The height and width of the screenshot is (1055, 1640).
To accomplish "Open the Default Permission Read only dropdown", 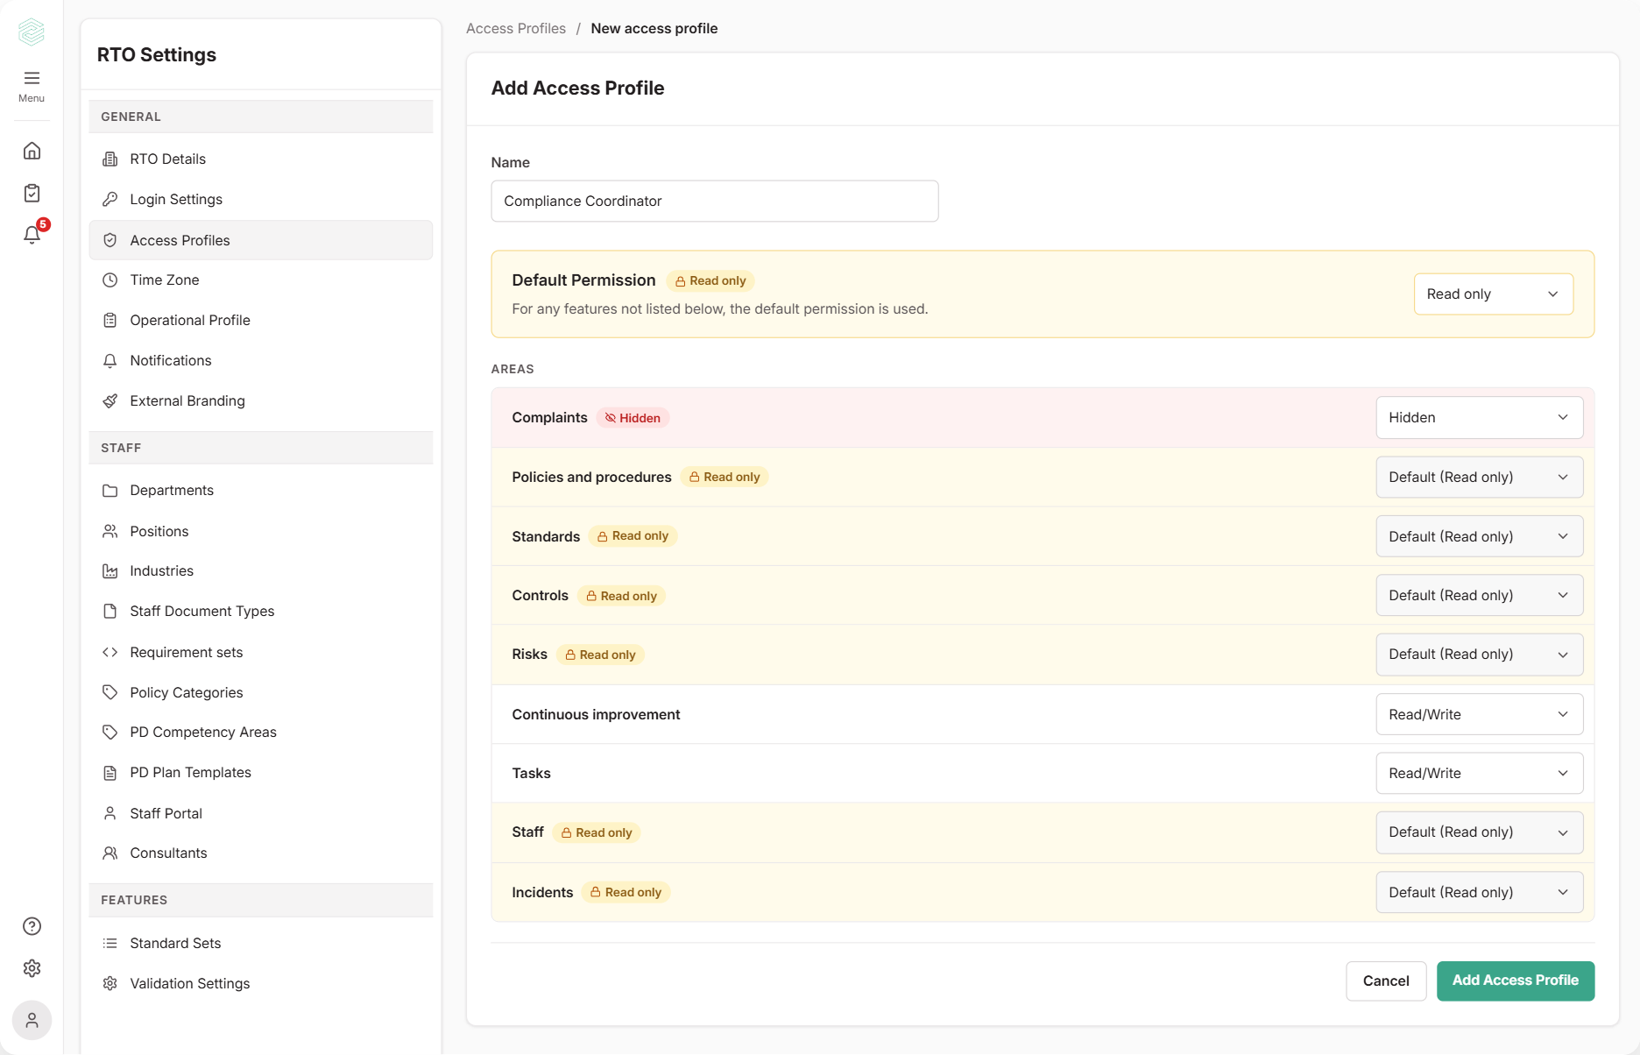I will 1493,294.
